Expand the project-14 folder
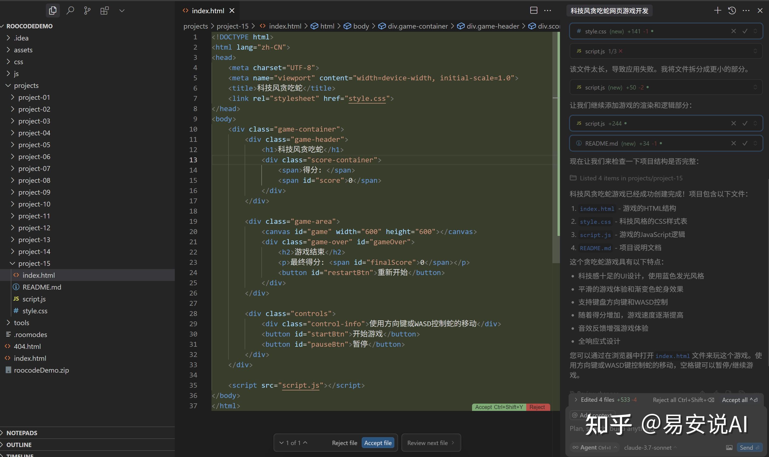Screen dimensions: 769x457 pos(34,251)
